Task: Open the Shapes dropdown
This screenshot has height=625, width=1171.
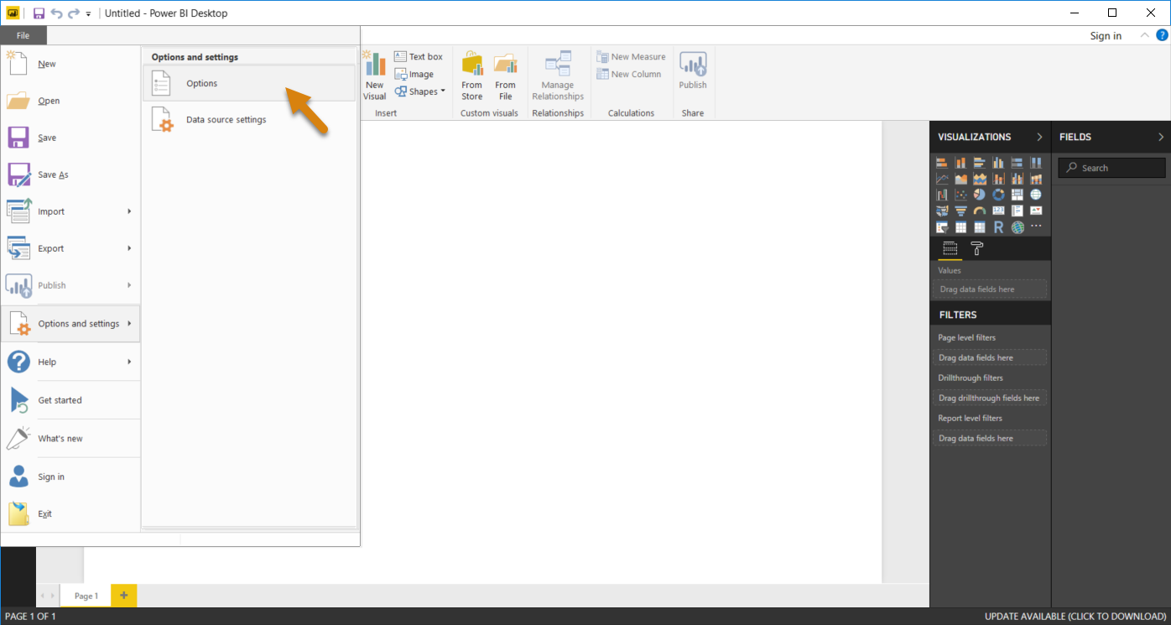Action: [x=420, y=91]
